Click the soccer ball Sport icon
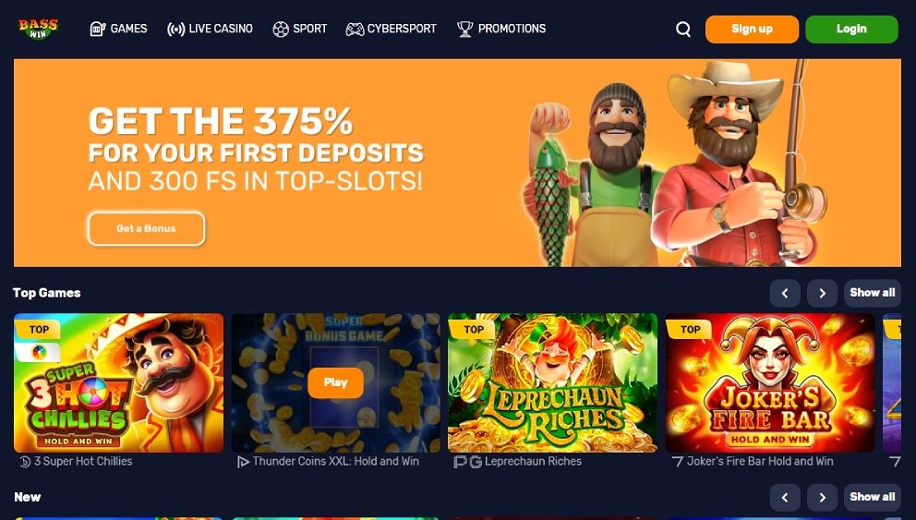 pyautogui.click(x=281, y=29)
